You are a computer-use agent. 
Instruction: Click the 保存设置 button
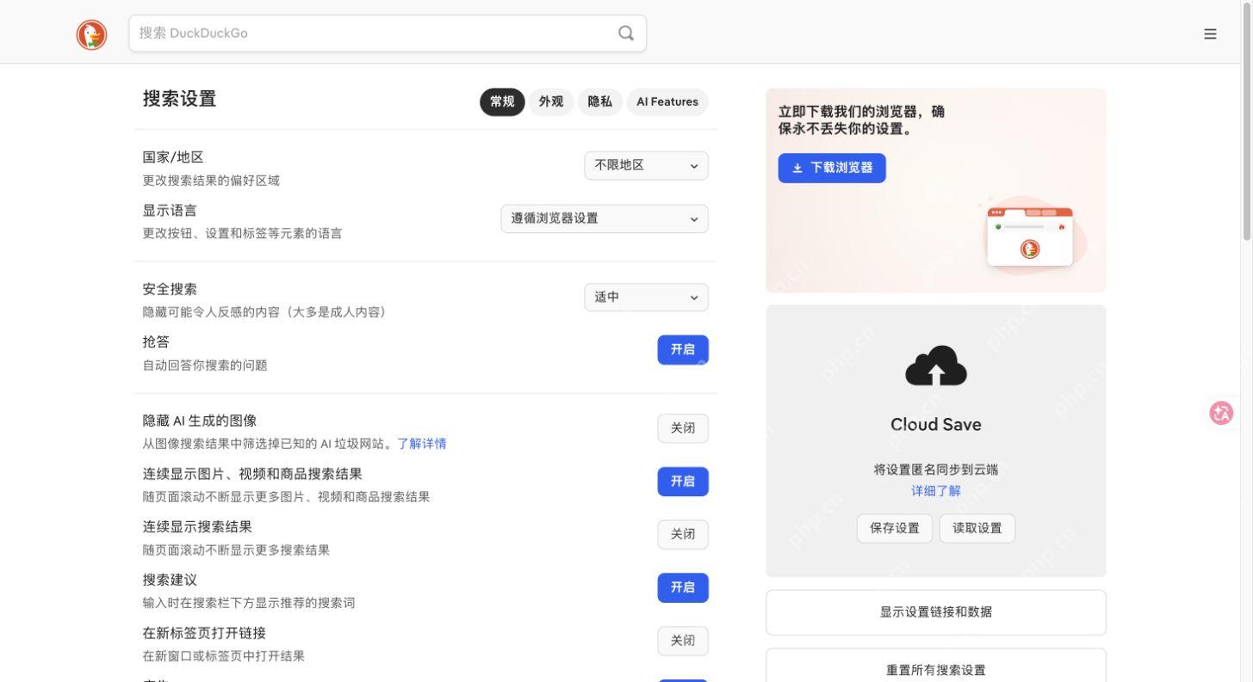pyautogui.click(x=895, y=528)
